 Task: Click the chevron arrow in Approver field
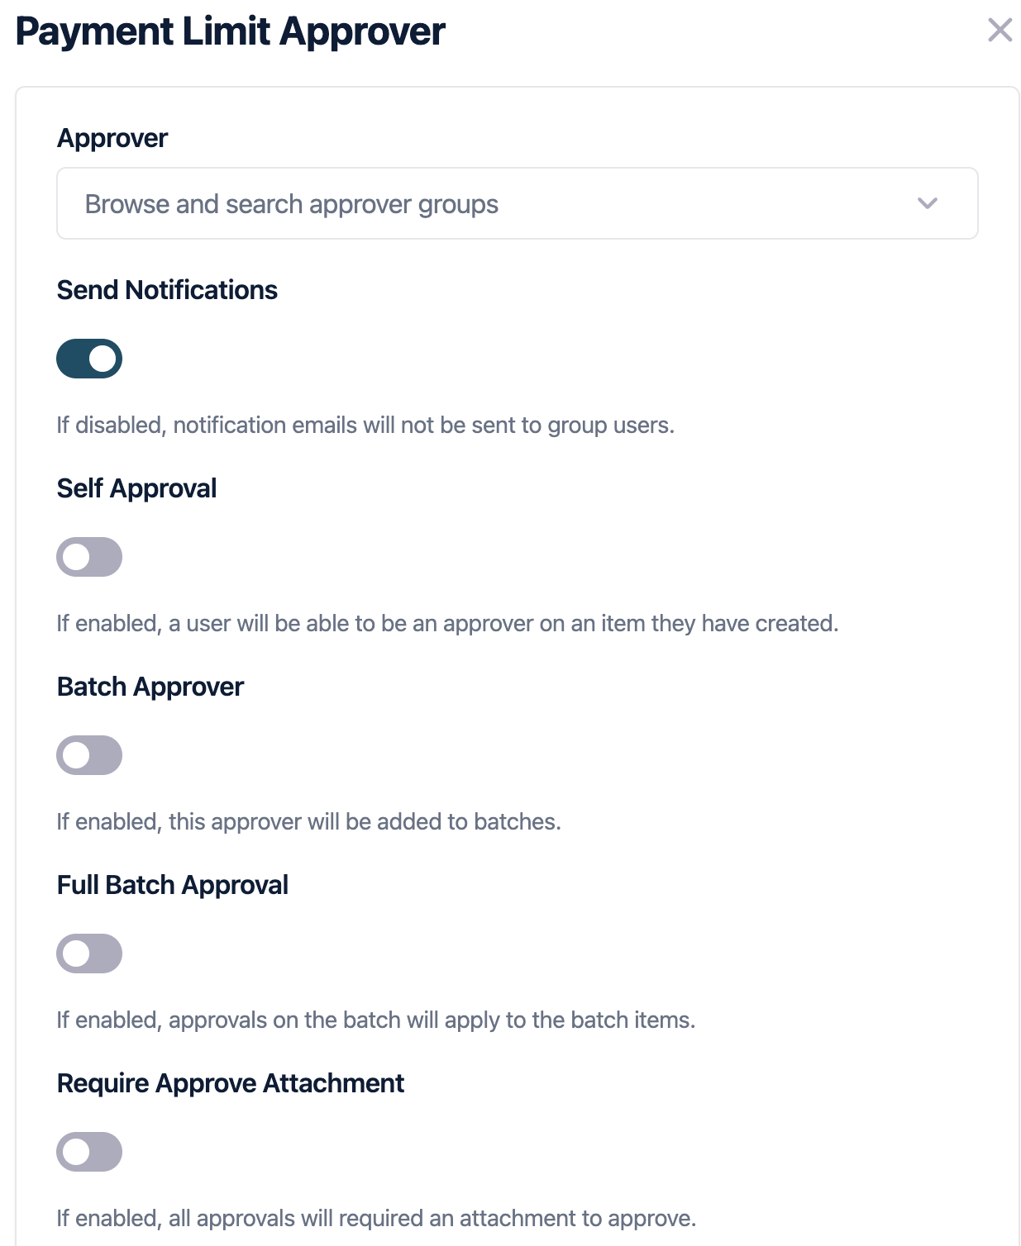coord(928,203)
